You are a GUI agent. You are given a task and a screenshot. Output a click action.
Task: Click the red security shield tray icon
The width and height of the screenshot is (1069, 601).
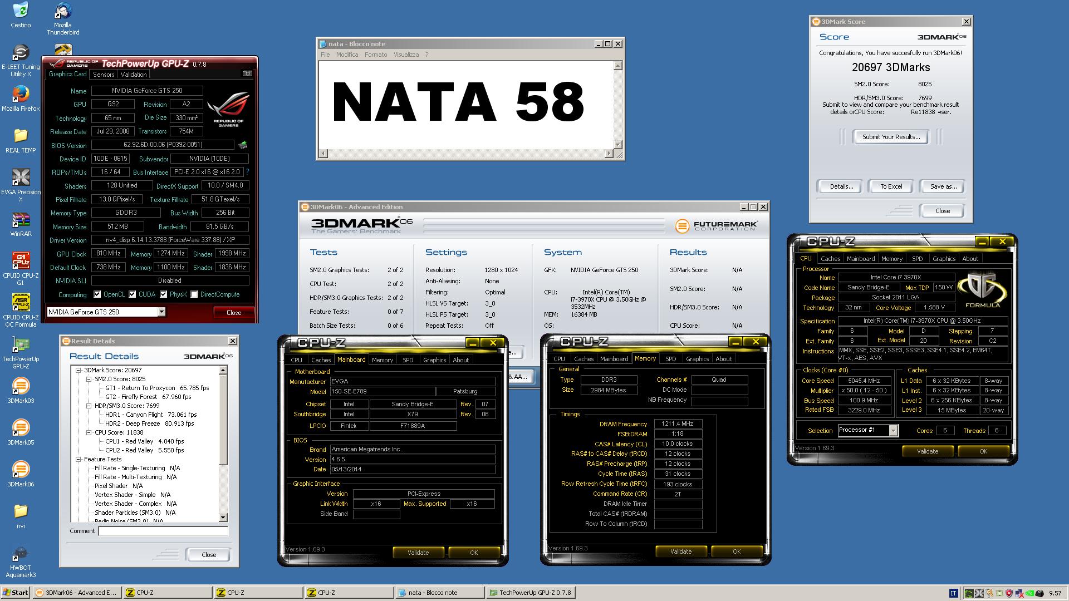[1009, 593]
